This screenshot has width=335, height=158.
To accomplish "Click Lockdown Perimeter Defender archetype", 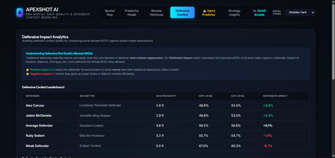I will click(x=100, y=105).
